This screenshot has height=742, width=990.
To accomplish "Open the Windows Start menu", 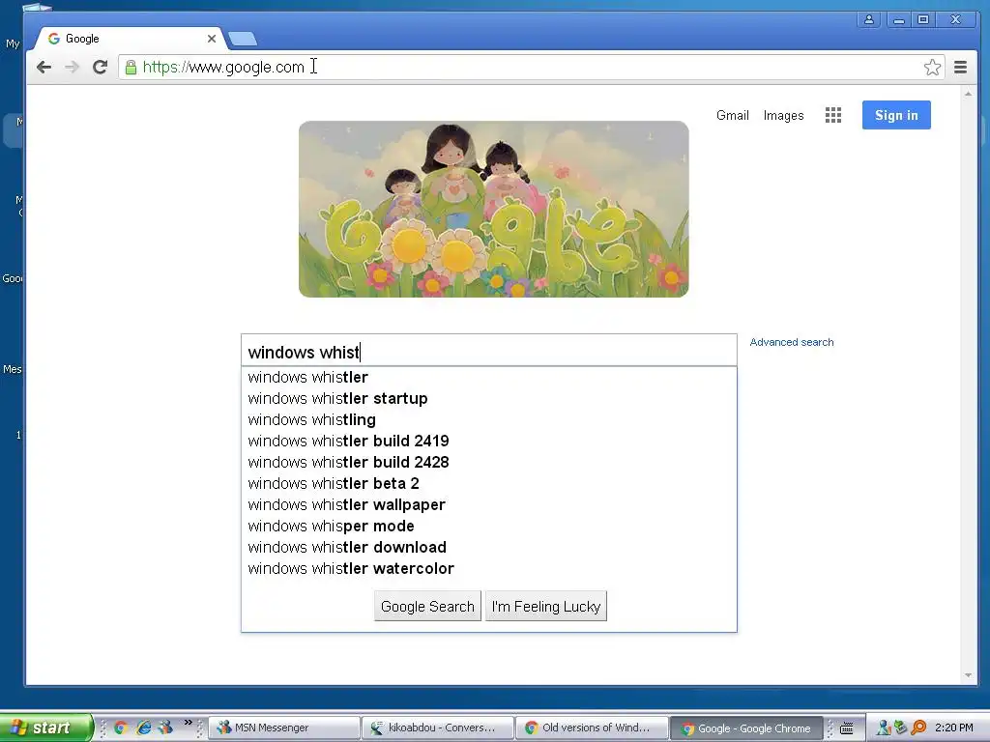I will pos(45,728).
